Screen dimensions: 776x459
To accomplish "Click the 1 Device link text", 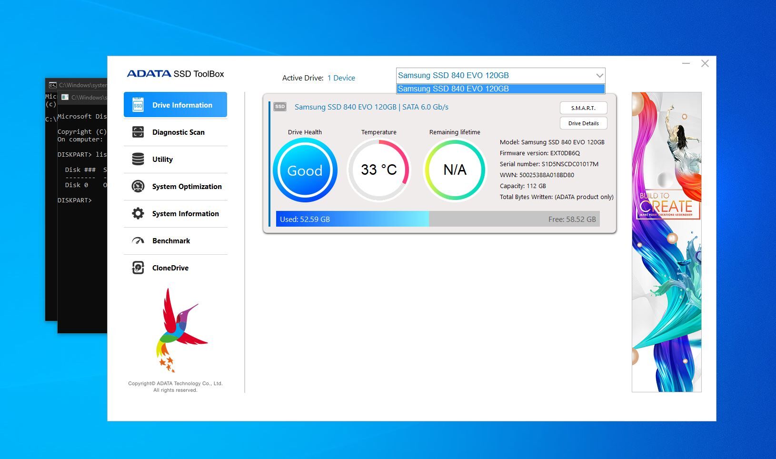I will [341, 78].
